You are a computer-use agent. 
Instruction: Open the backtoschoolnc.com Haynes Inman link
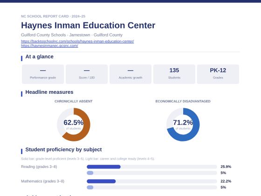tap(77, 41)
